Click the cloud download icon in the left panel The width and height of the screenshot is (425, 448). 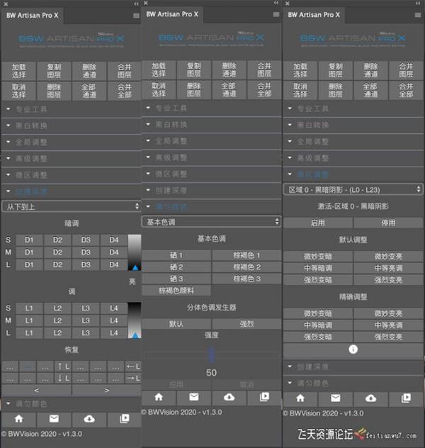coord(89,419)
